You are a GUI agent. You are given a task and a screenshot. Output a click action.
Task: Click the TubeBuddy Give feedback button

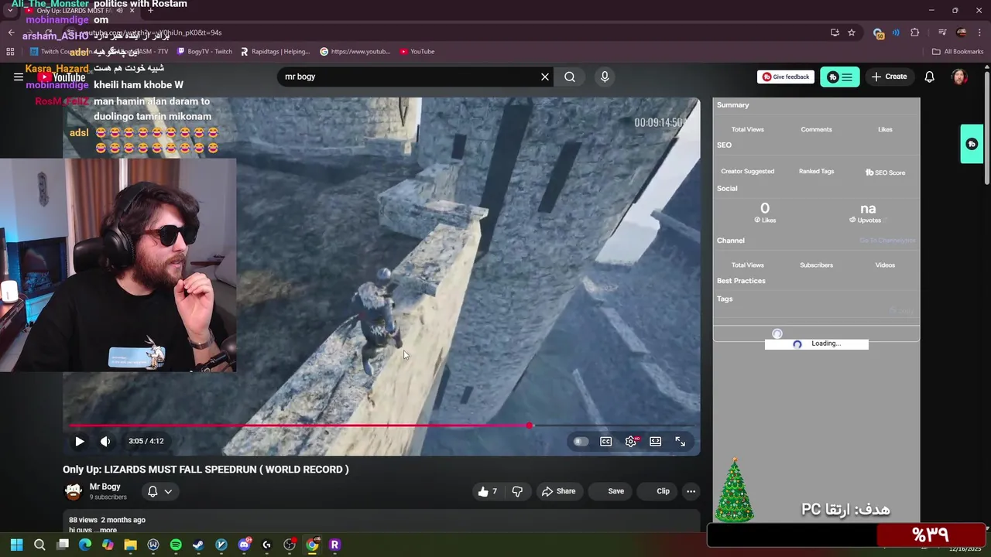pyautogui.click(x=786, y=77)
